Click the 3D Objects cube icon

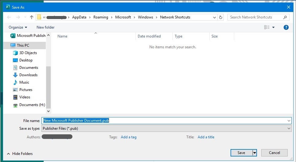15,53
